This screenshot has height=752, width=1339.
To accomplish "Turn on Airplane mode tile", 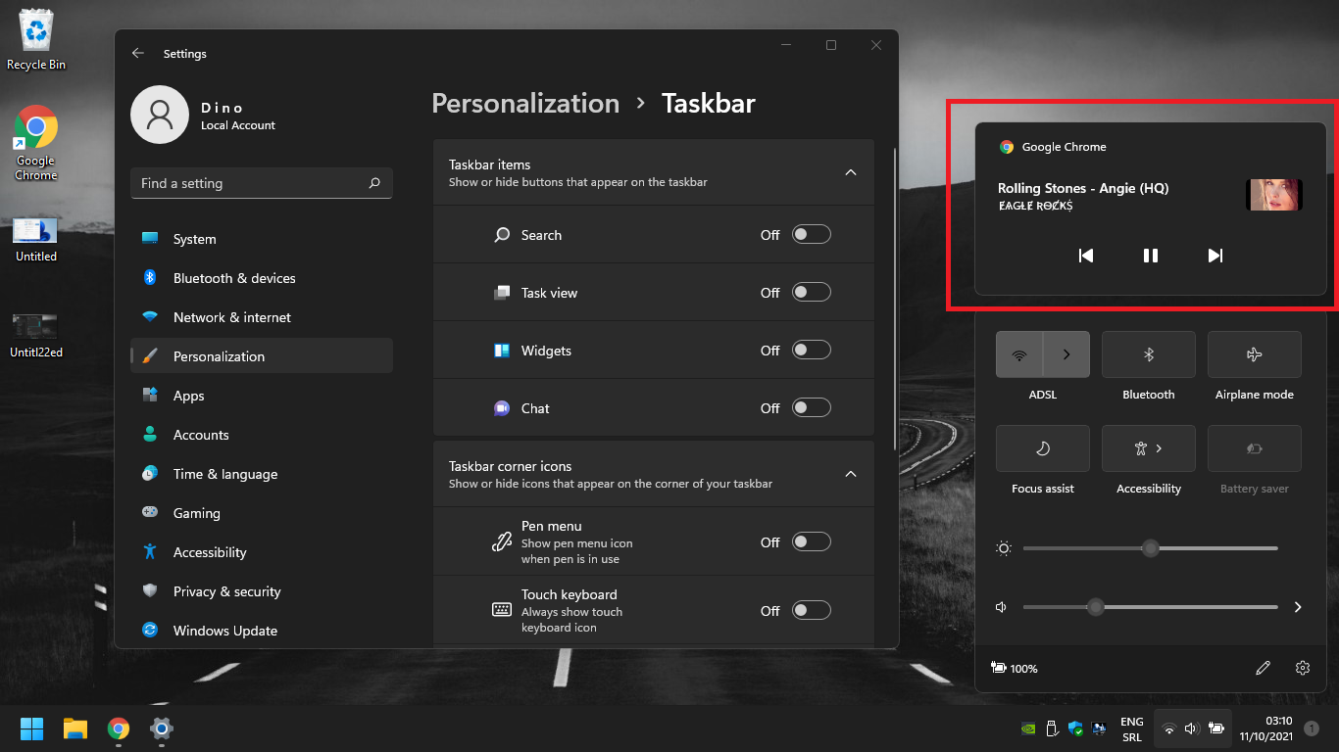I will [x=1255, y=354].
